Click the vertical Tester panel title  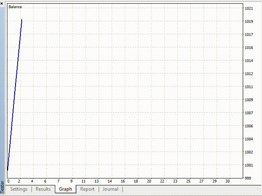(x=2, y=189)
